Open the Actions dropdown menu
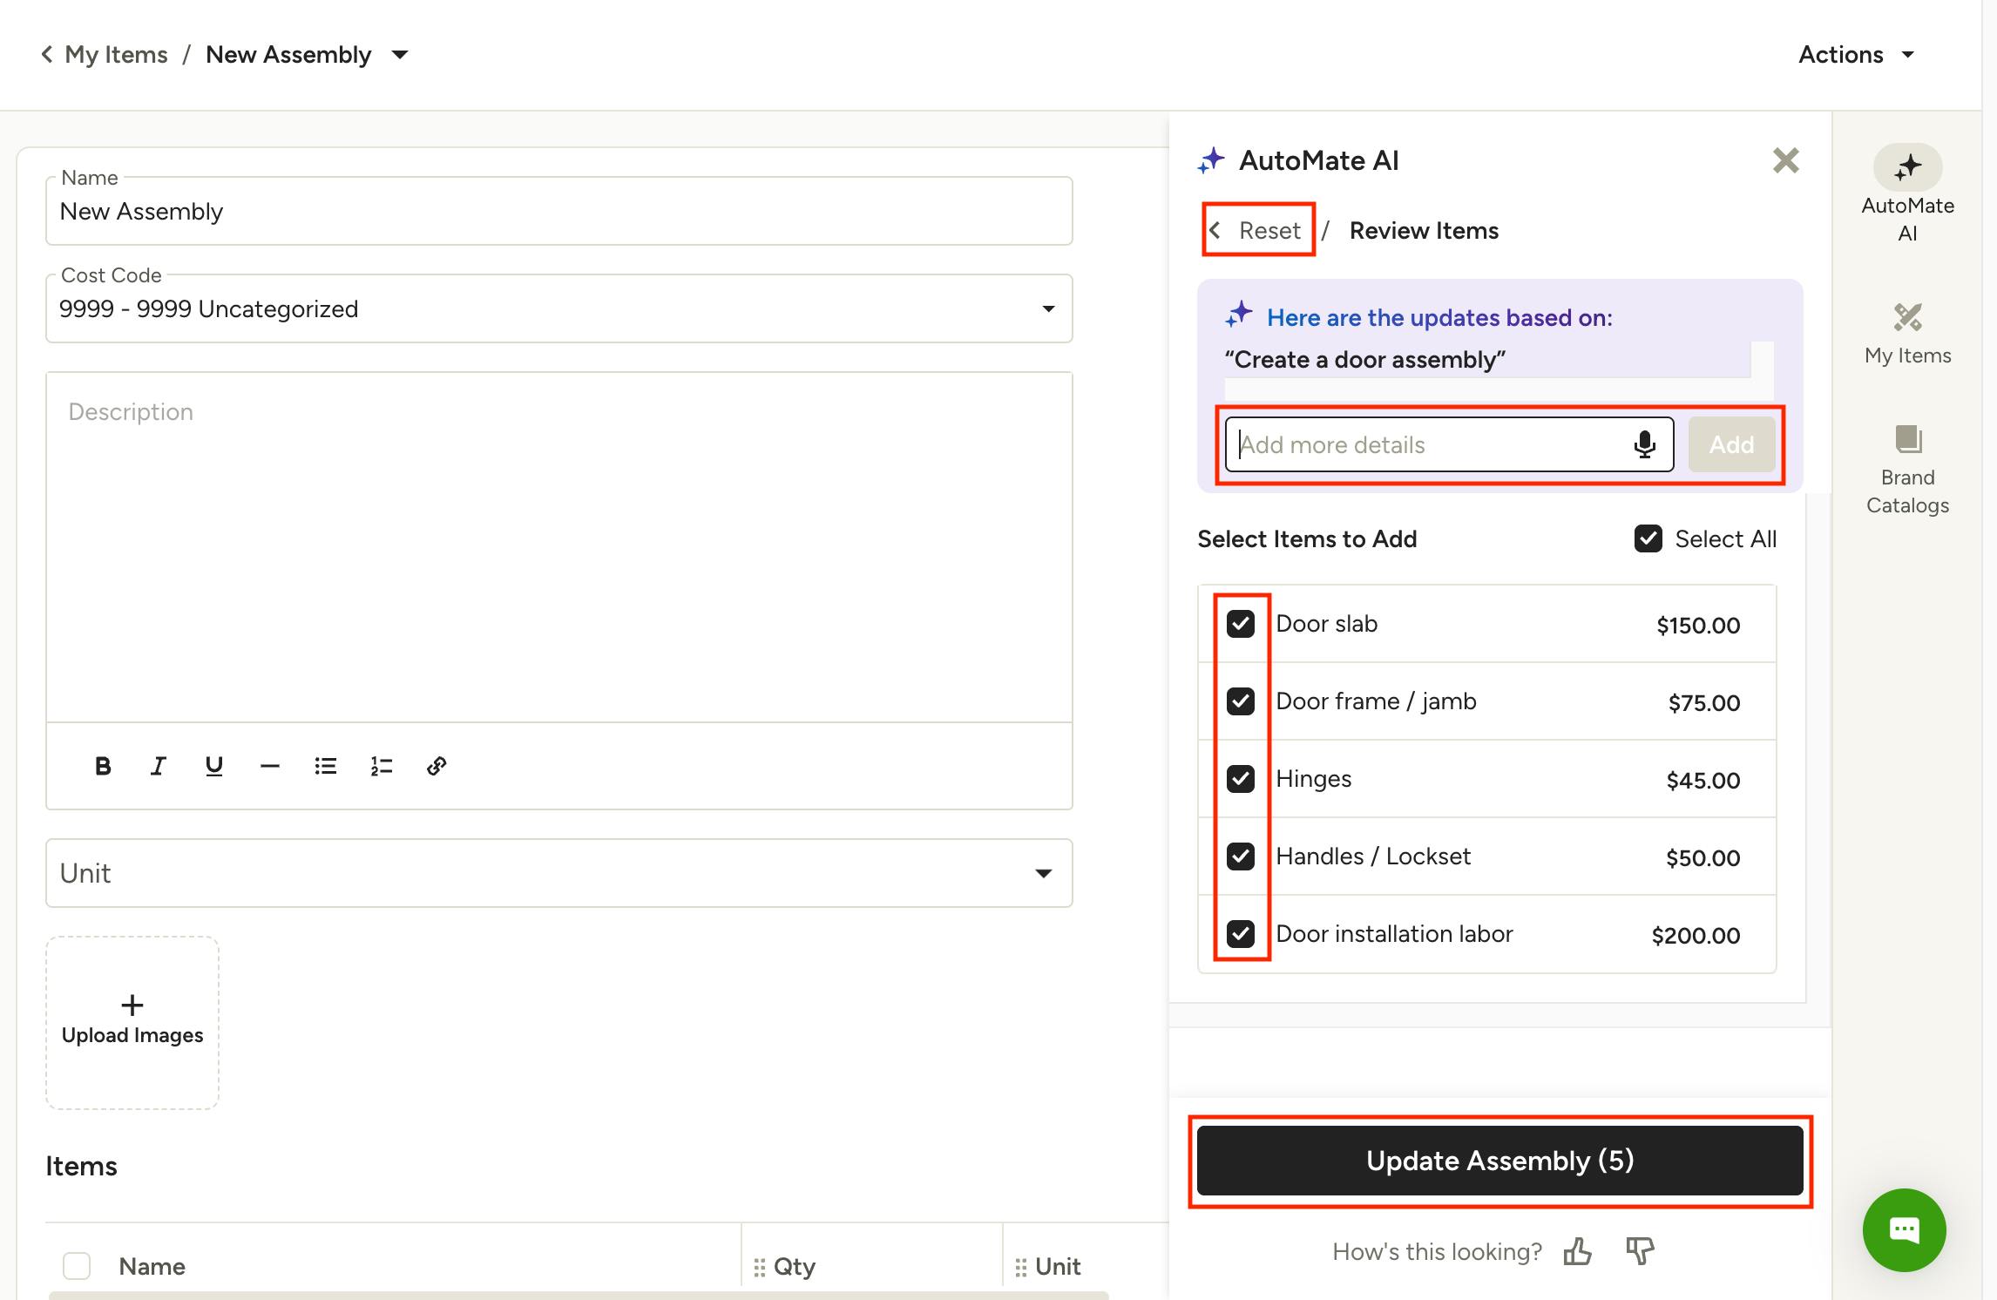The width and height of the screenshot is (1997, 1300). click(1856, 55)
